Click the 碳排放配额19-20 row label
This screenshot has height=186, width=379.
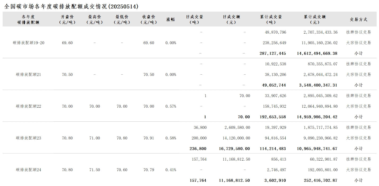point(29,43)
